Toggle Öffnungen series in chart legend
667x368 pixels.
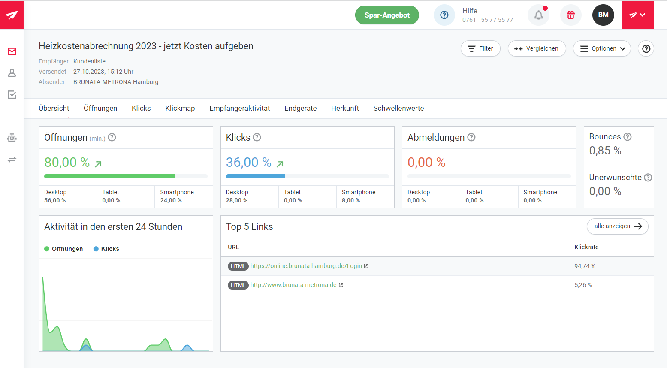pyautogui.click(x=63, y=249)
